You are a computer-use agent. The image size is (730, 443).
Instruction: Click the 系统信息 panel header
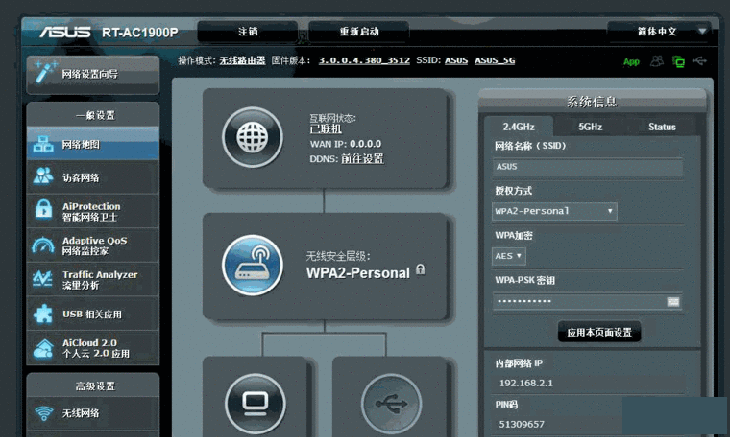[x=592, y=102]
